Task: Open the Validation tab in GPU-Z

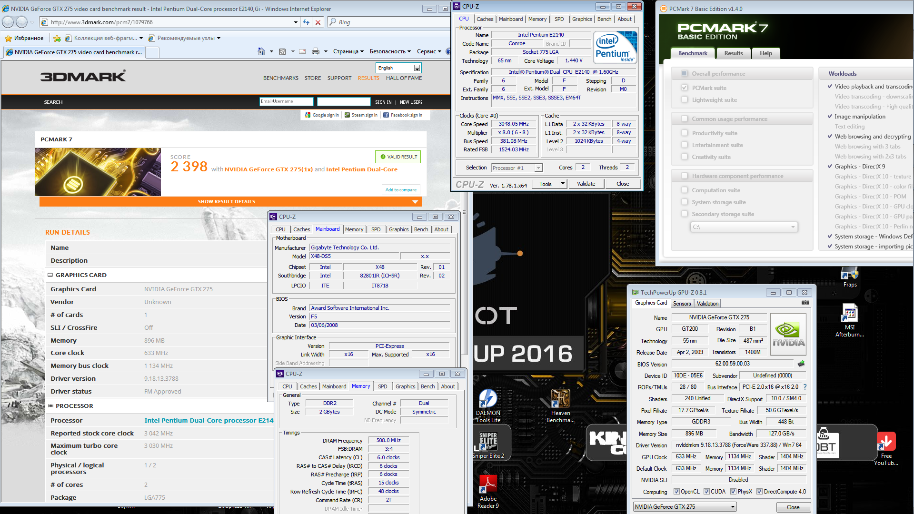Action: (707, 304)
